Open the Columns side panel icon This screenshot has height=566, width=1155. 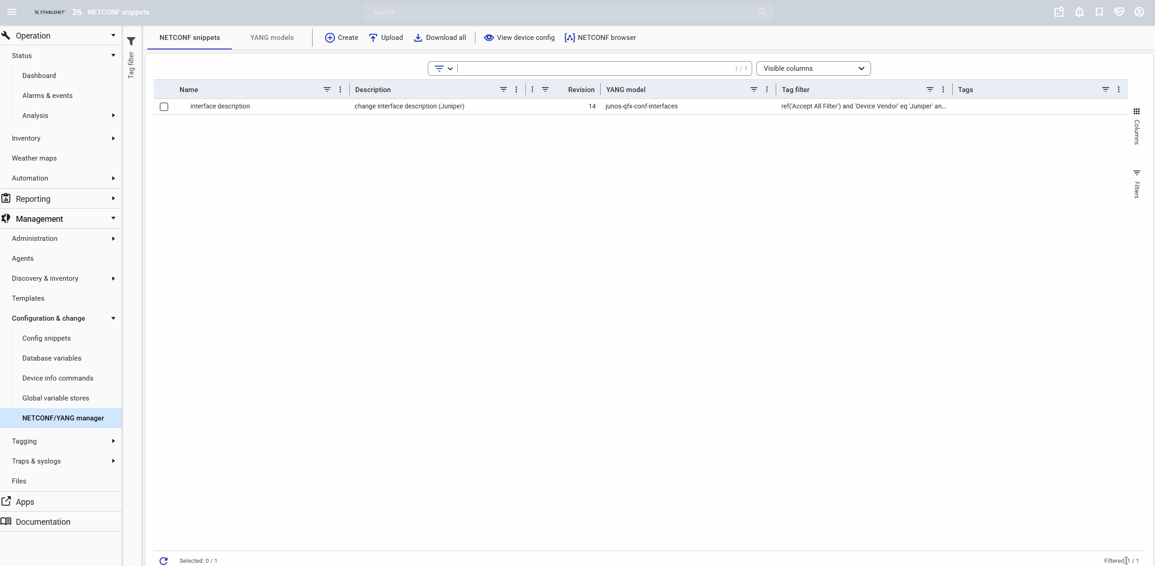pyautogui.click(x=1136, y=112)
